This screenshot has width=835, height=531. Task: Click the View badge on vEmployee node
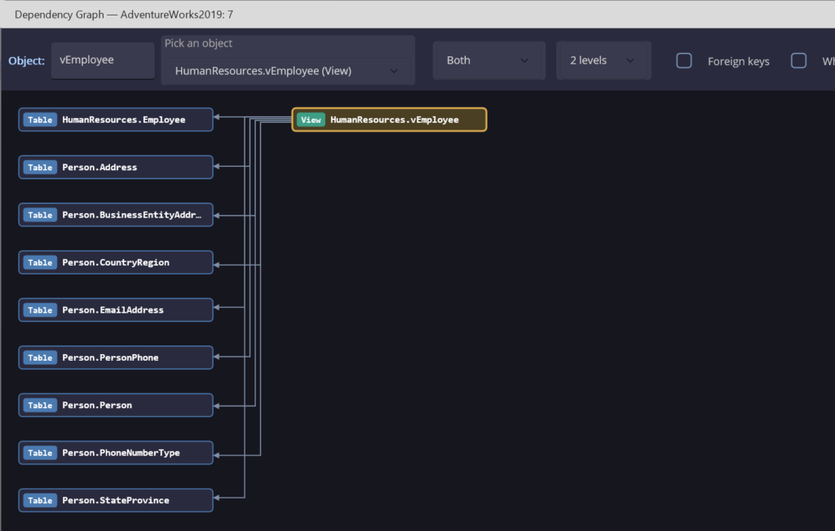coord(311,120)
